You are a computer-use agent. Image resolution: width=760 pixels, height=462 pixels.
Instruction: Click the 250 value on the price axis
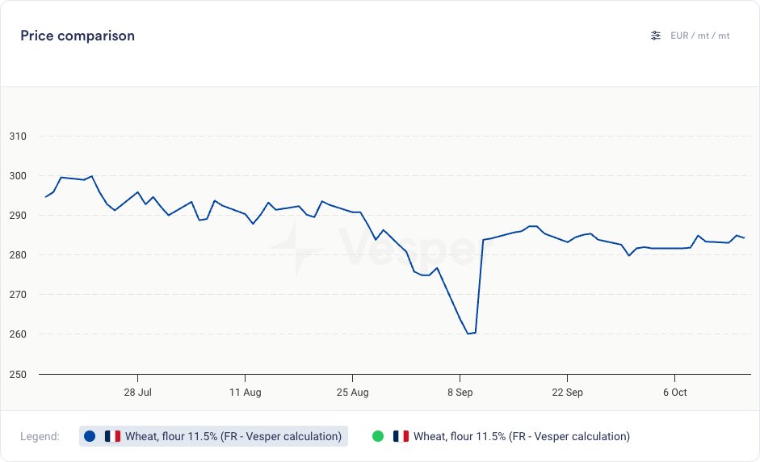(18, 374)
